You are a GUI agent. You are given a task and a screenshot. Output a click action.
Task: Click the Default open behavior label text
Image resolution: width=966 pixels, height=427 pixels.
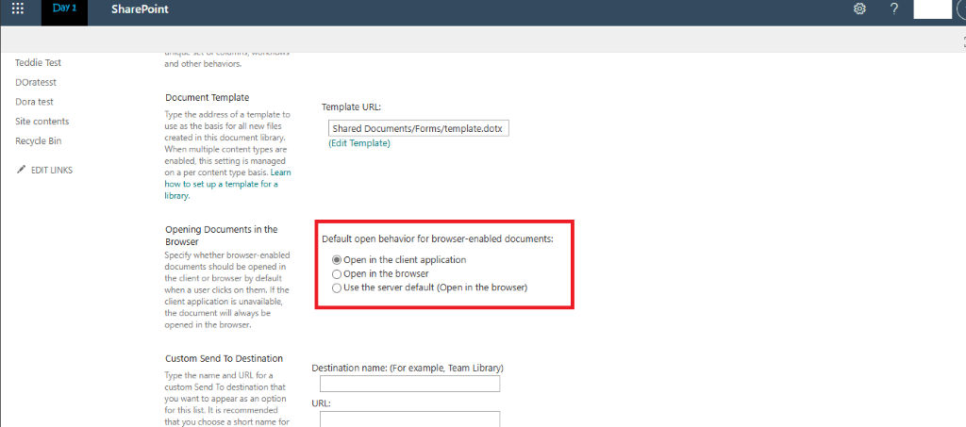438,238
